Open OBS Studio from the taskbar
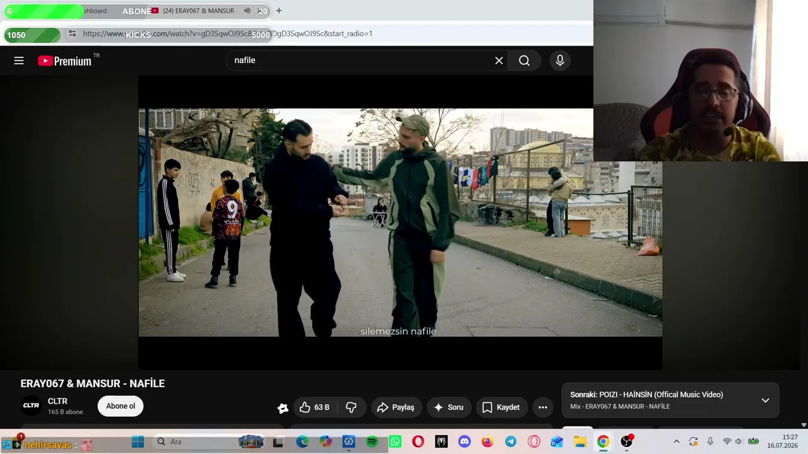Image resolution: width=808 pixels, height=454 pixels. point(626,442)
